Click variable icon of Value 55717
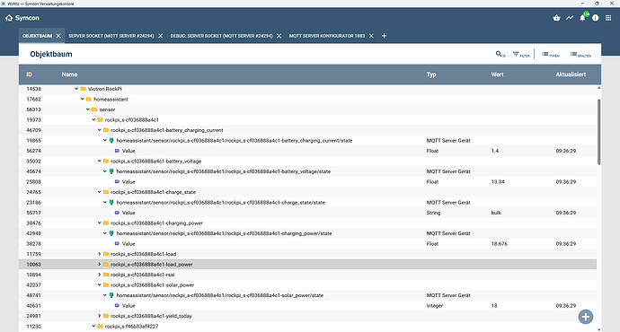The height and width of the screenshot is (332, 620). coord(117,213)
